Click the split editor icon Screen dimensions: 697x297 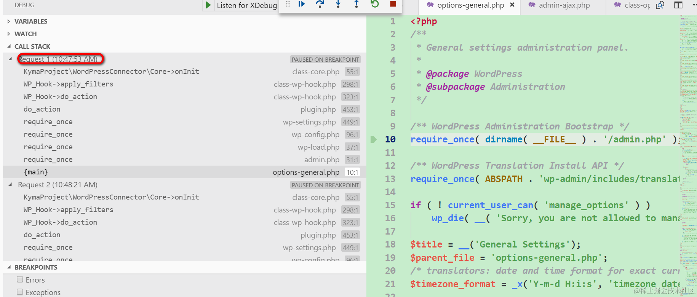pyautogui.click(x=678, y=5)
